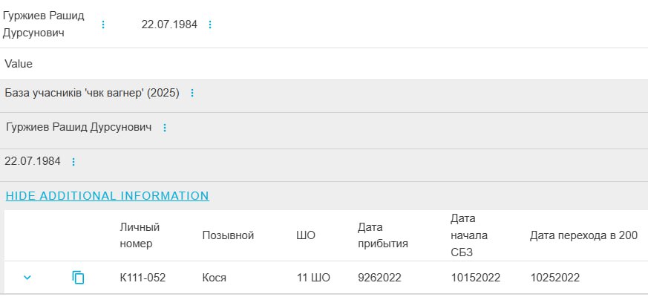Click the three-dot icon in the gray date row
Viewport: 648px width, 297px height.
[x=73, y=162]
